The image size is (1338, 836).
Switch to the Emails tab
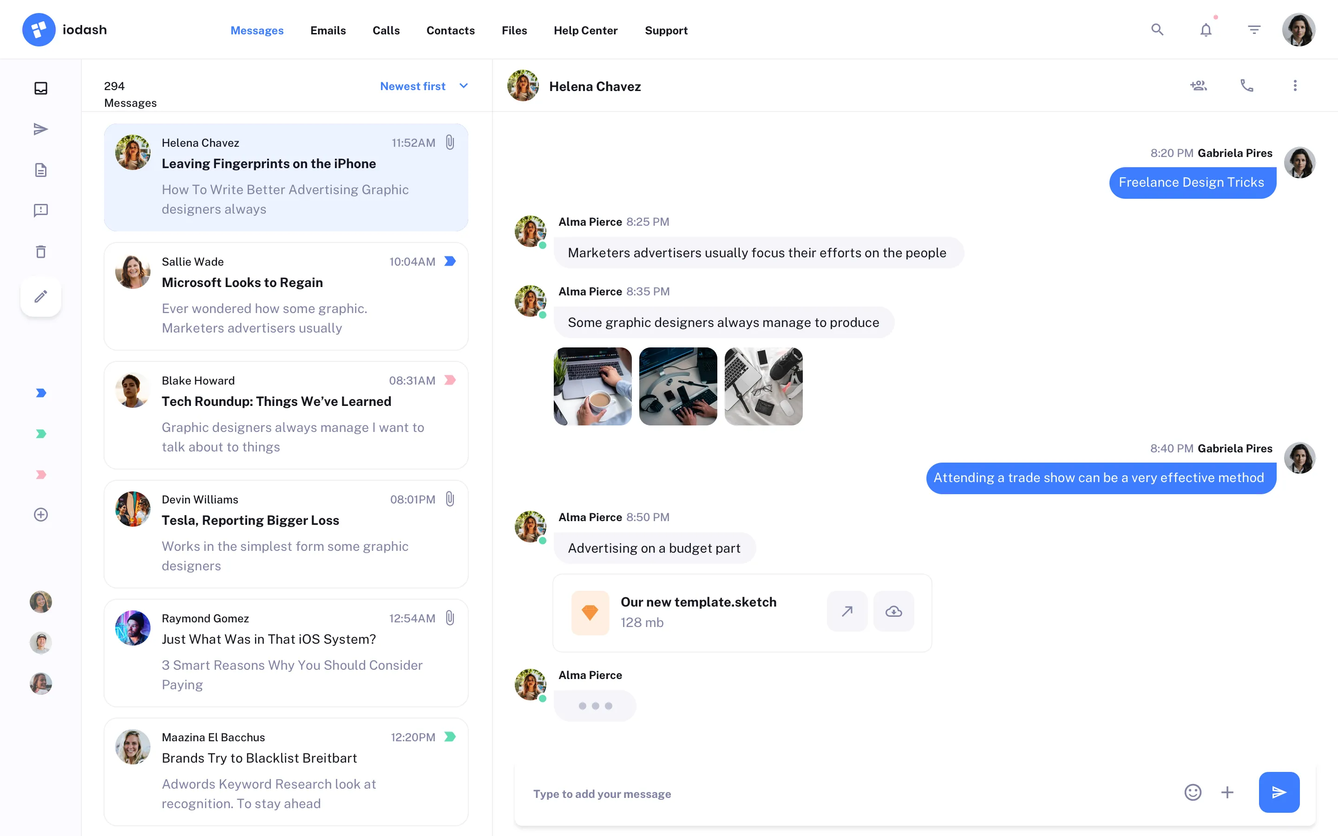328,30
